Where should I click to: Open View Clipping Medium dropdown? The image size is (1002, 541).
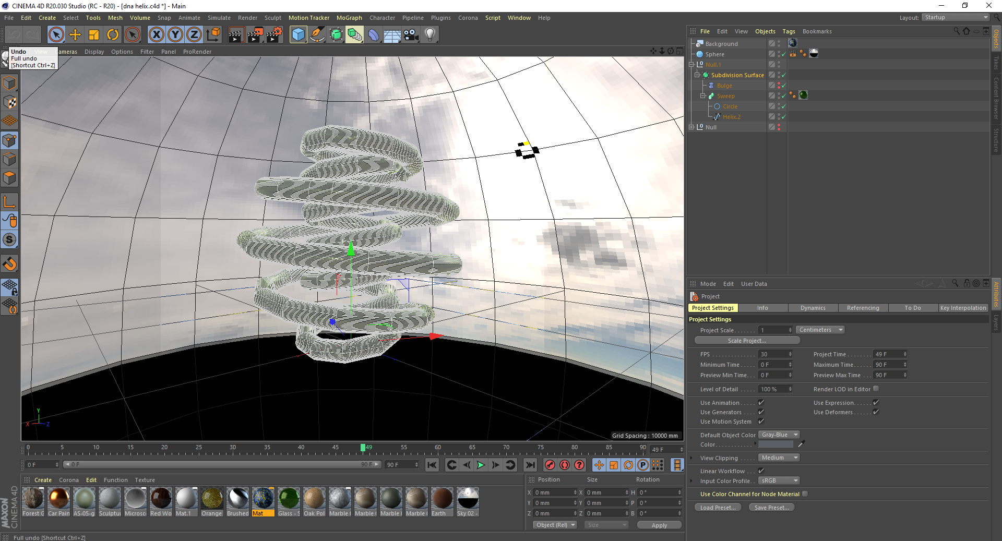[x=779, y=458]
